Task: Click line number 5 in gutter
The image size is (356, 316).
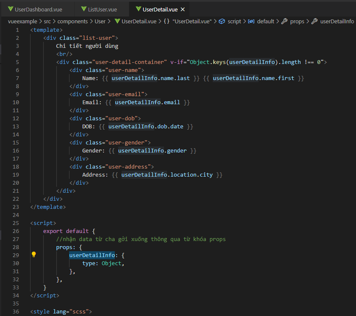Action: click(x=17, y=62)
